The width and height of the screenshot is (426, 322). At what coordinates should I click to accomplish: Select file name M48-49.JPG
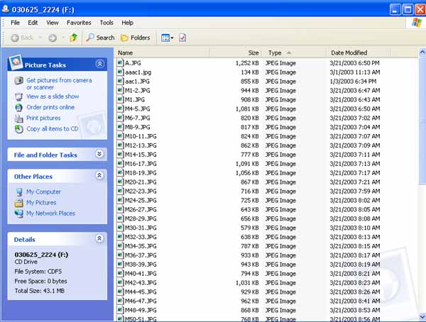click(141, 310)
